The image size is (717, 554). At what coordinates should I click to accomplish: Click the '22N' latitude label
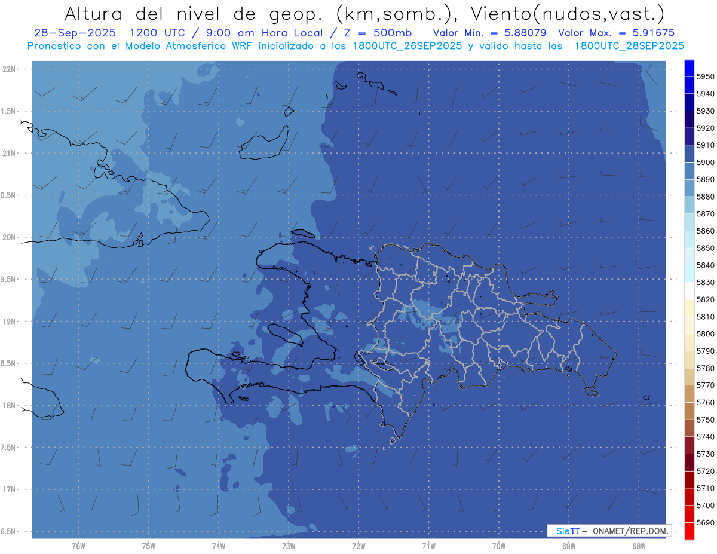pyautogui.click(x=10, y=69)
